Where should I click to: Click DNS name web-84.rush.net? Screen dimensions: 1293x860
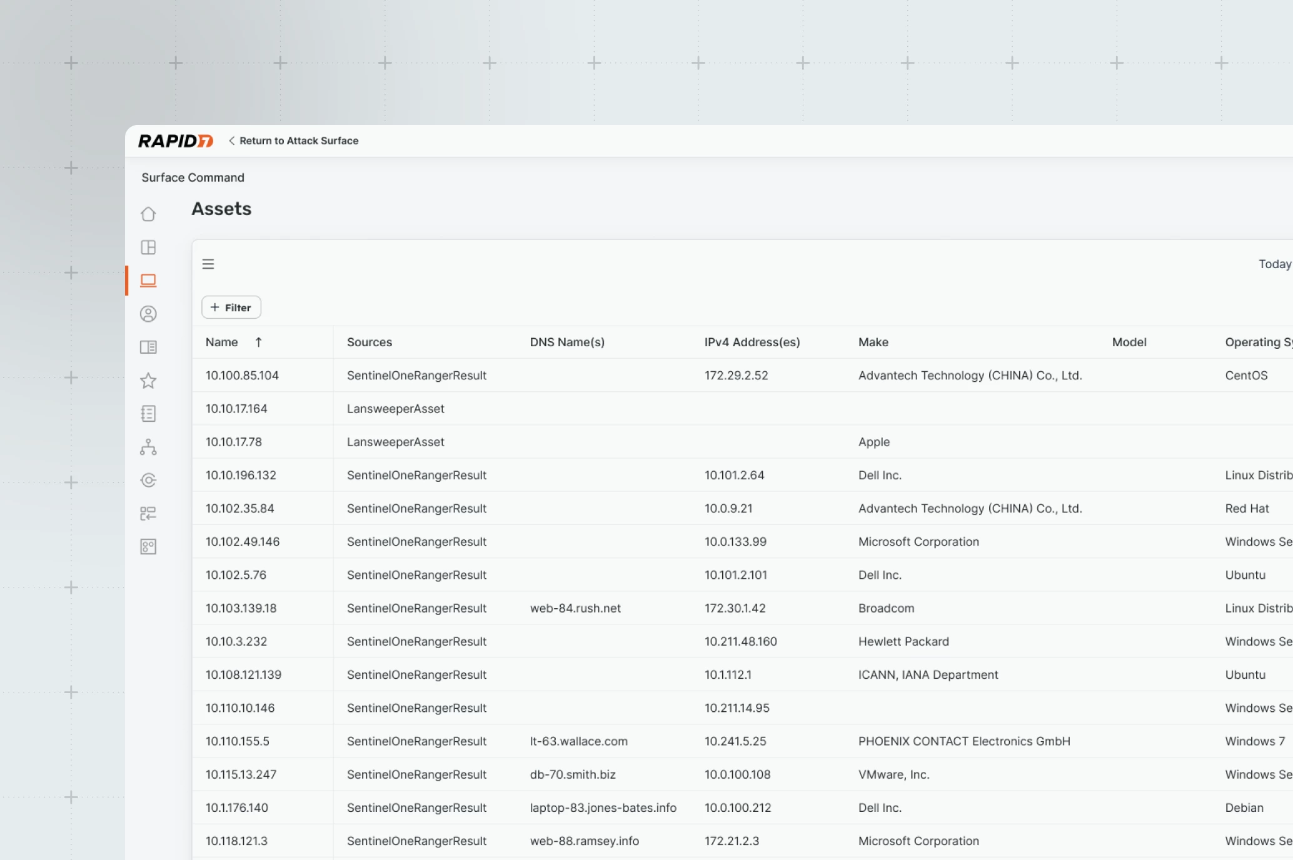tap(575, 608)
